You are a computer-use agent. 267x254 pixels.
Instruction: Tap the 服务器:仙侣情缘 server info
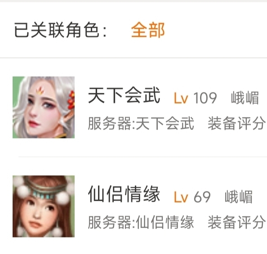(x=141, y=222)
